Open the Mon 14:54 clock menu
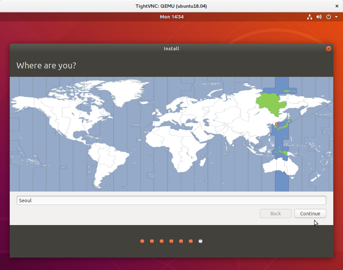 pyautogui.click(x=171, y=17)
